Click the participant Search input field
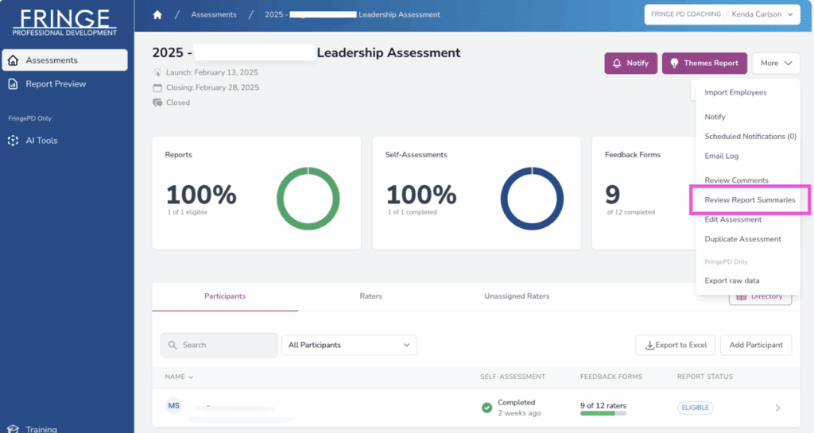This screenshot has height=433, width=814. pos(219,345)
